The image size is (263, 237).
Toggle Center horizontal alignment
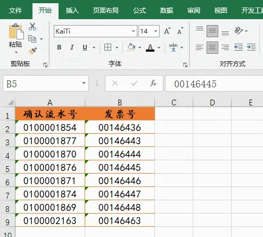tap(212, 47)
